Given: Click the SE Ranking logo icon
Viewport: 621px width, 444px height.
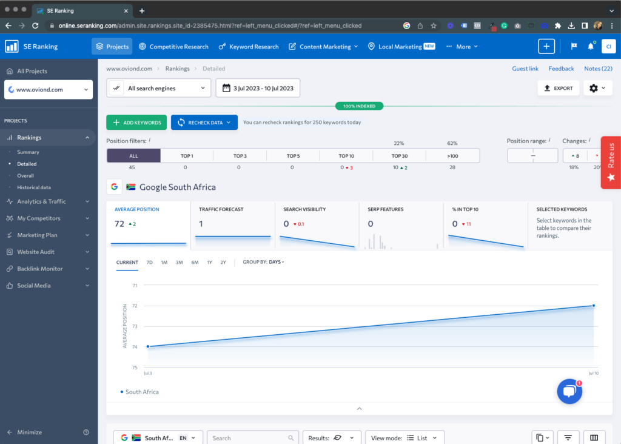Looking at the screenshot, I should pos(12,46).
